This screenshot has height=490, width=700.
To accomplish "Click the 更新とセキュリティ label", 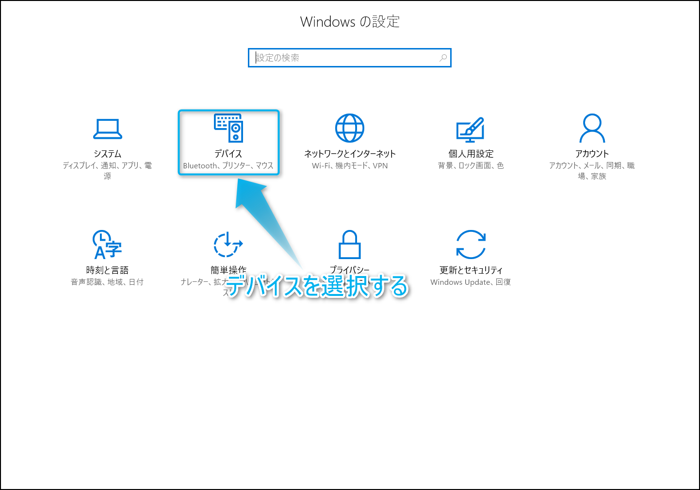I will click(471, 270).
